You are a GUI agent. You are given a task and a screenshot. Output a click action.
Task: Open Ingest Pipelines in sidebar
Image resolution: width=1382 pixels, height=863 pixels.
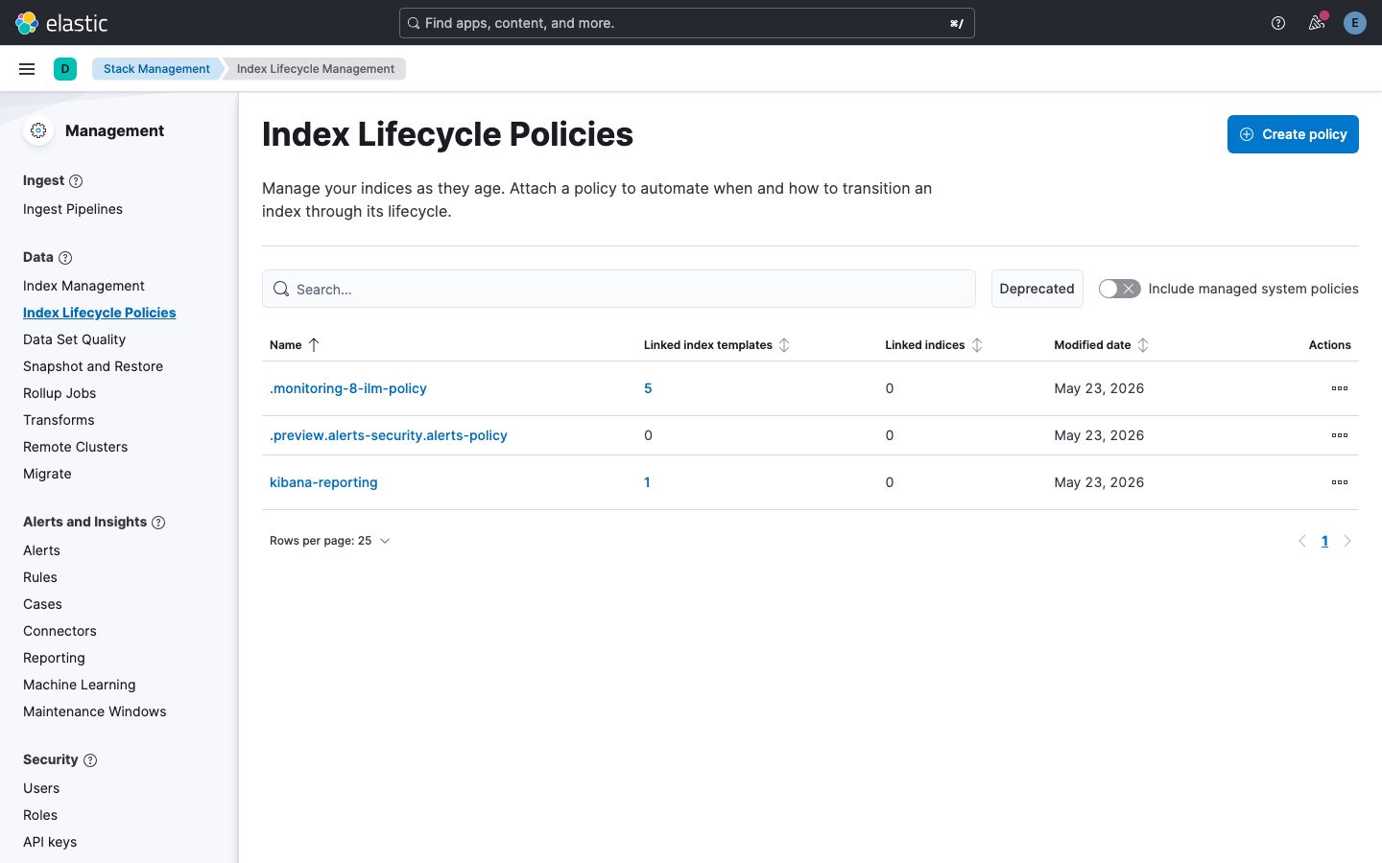(73, 209)
